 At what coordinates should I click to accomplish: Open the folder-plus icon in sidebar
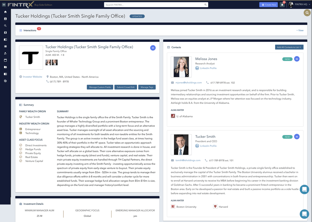tap(5, 67)
